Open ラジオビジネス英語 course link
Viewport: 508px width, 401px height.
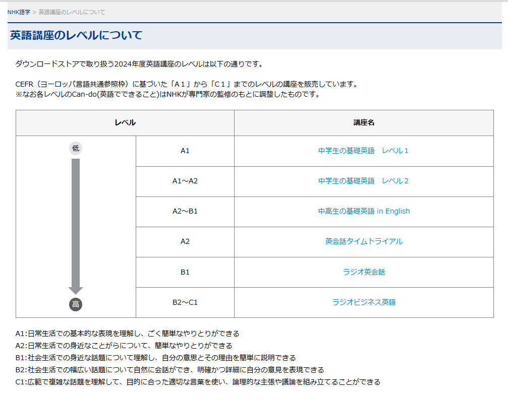click(x=364, y=302)
